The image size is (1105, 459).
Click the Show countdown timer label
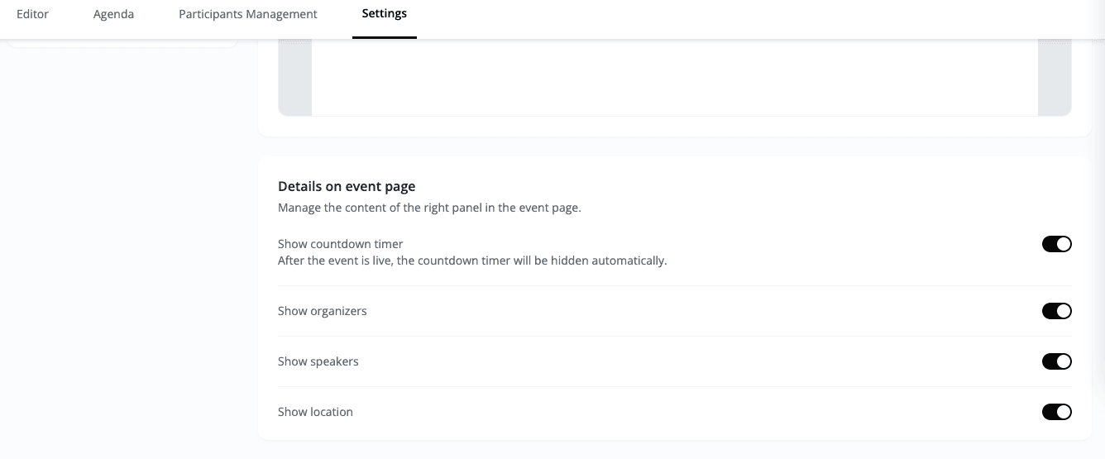[x=340, y=244]
